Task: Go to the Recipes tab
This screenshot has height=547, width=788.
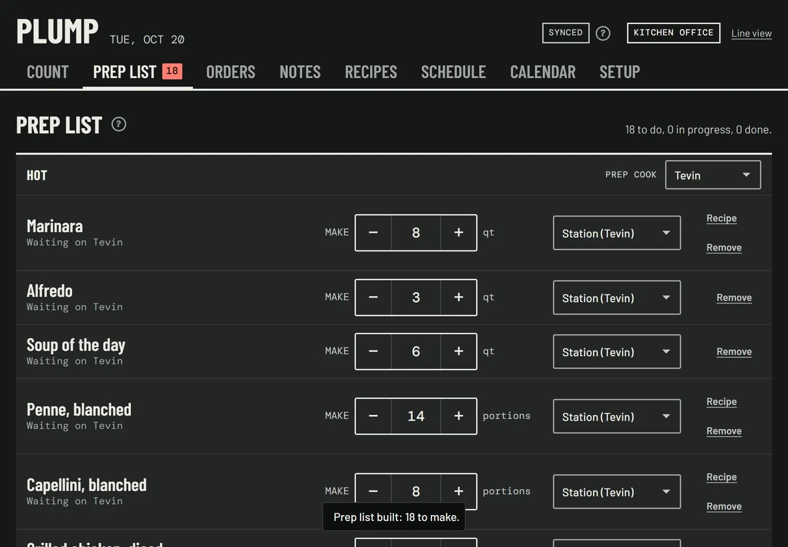Action: click(371, 72)
